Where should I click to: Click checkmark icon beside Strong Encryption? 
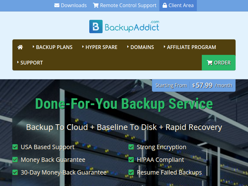131,147
